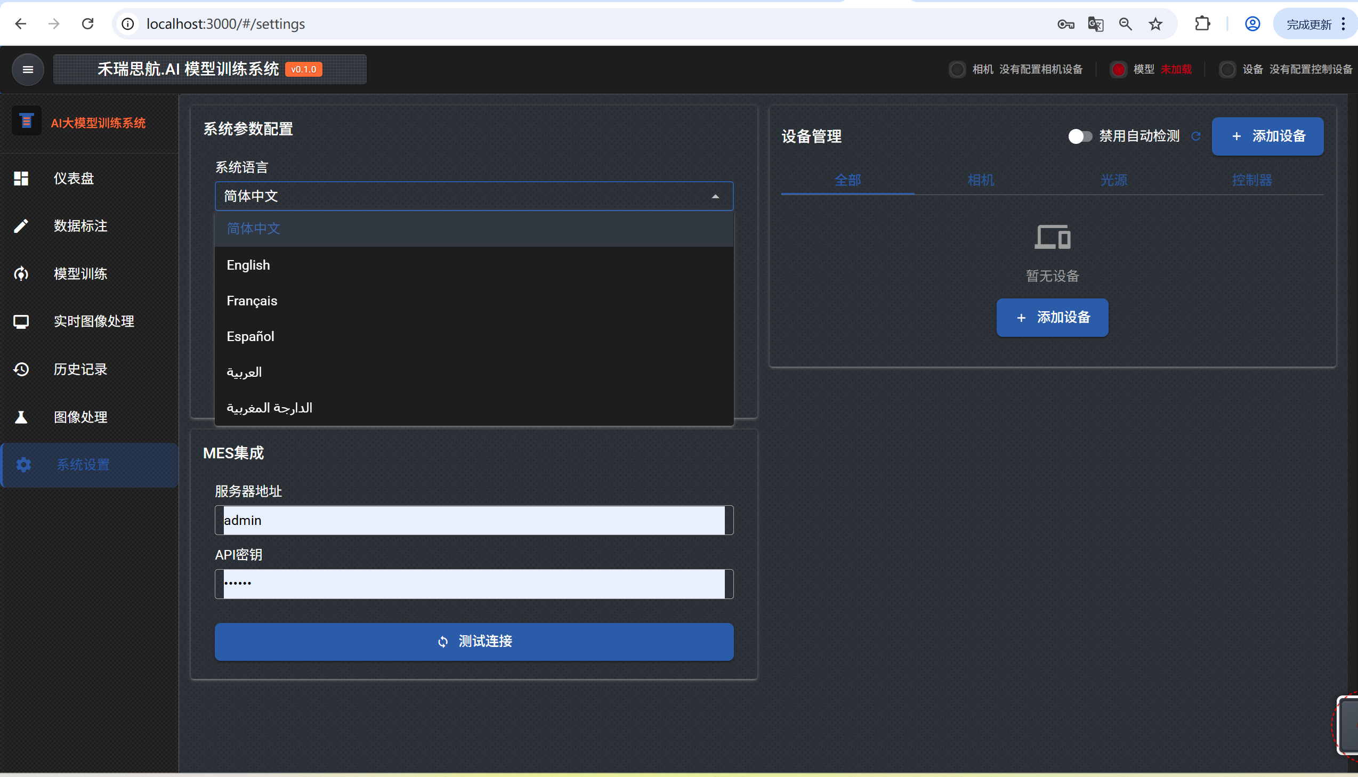The height and width of the screenshot is (777, 1358).
Task: Click the monitor icon for 实时图像处理
Action: 21,321
